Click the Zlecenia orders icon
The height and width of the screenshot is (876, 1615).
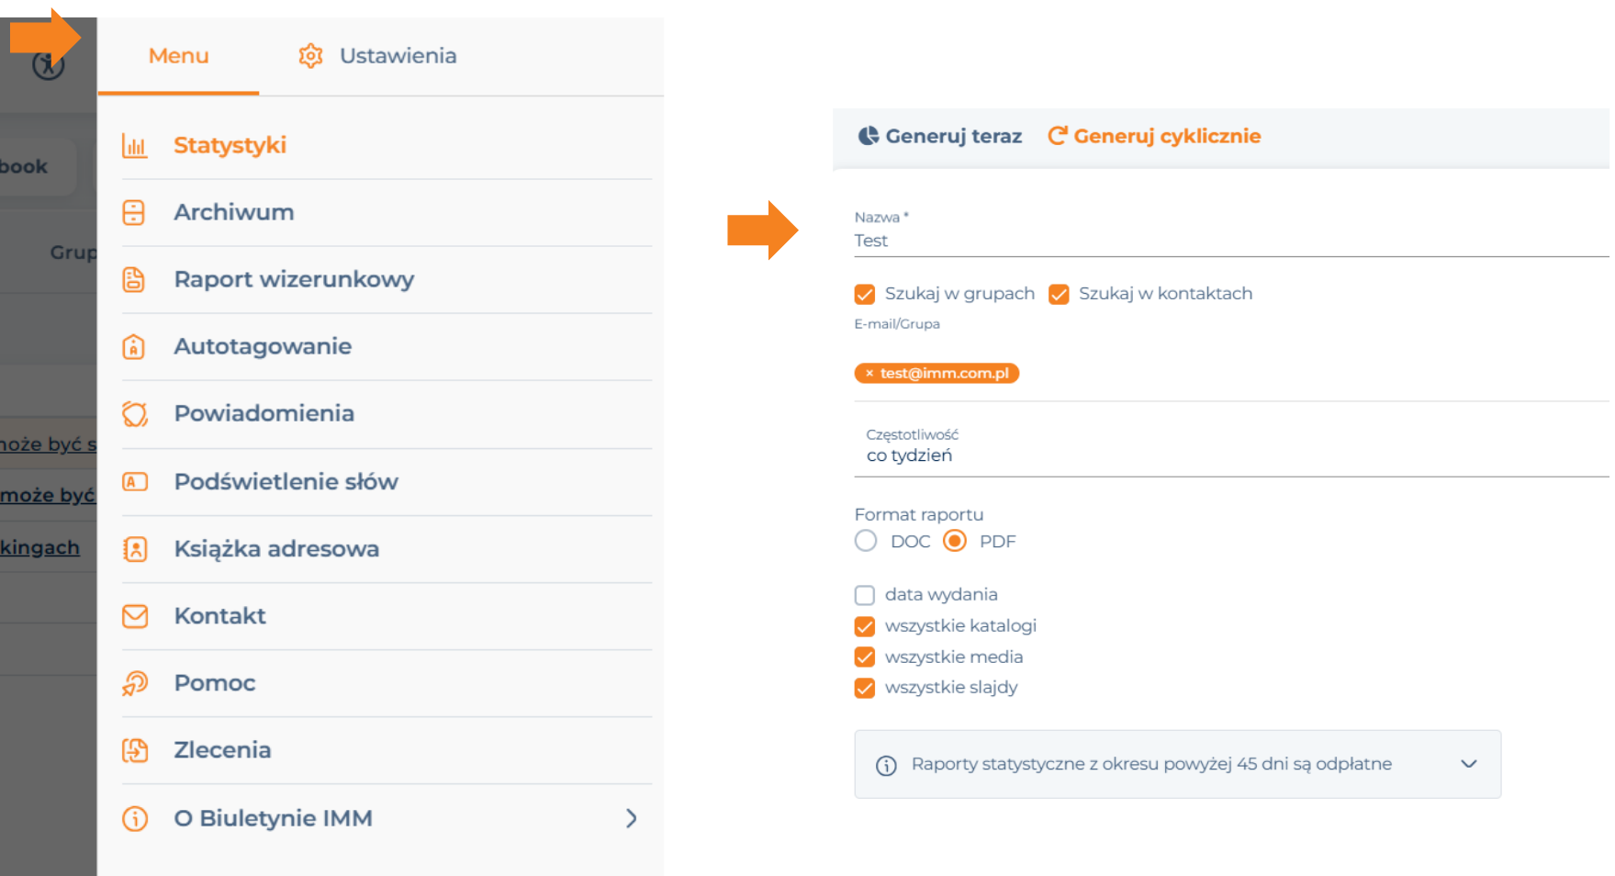pos(135,750)
